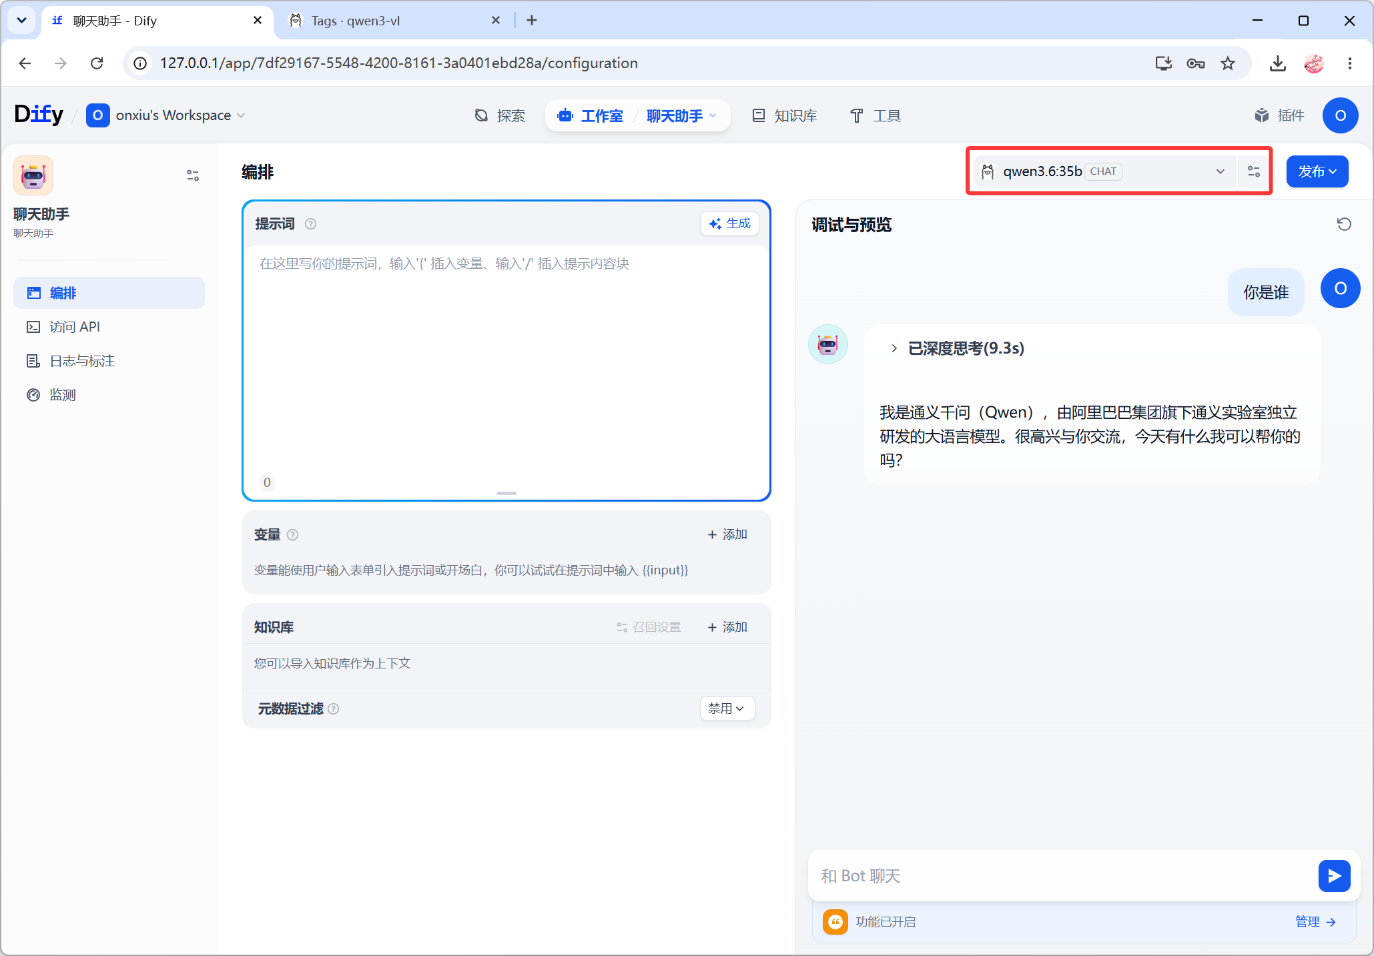Bookmark this page with the star icon
This screenshot has width=1374, height=956.
[1228, 63]
